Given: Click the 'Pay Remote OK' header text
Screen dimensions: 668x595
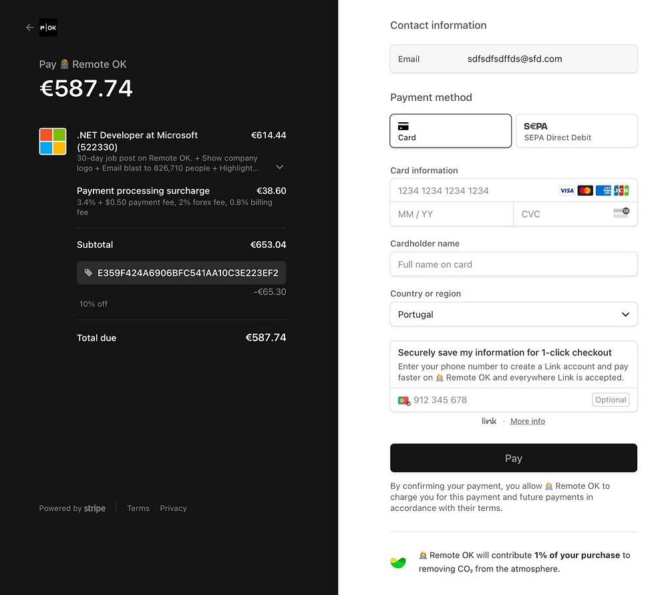Looking at the screenshot, I should pos(83,64).
